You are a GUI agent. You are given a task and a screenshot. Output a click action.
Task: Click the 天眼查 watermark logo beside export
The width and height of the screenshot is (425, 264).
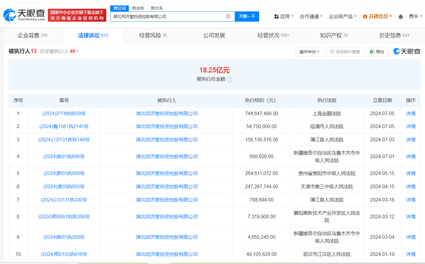pyautogui.click(x=407, y=51)
